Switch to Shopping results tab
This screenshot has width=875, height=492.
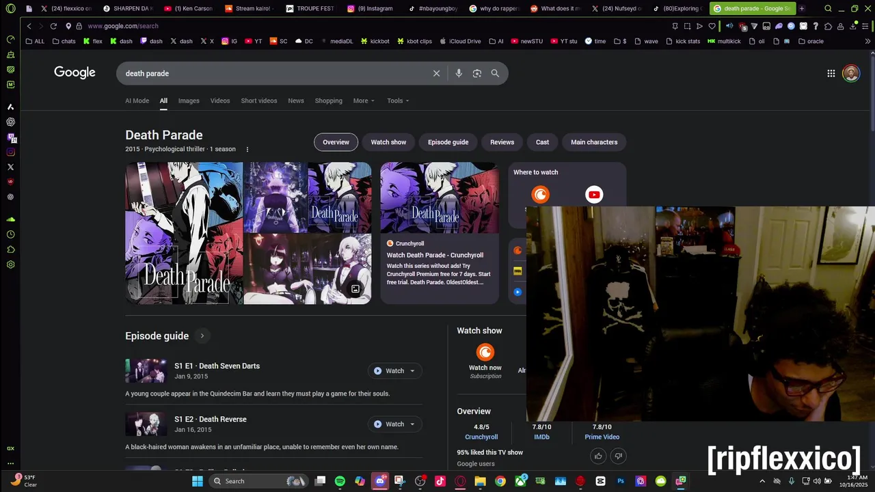pos(329,100)
